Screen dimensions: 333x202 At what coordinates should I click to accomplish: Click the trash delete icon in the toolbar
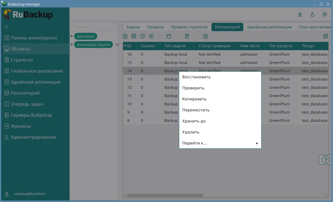[187, 36]
